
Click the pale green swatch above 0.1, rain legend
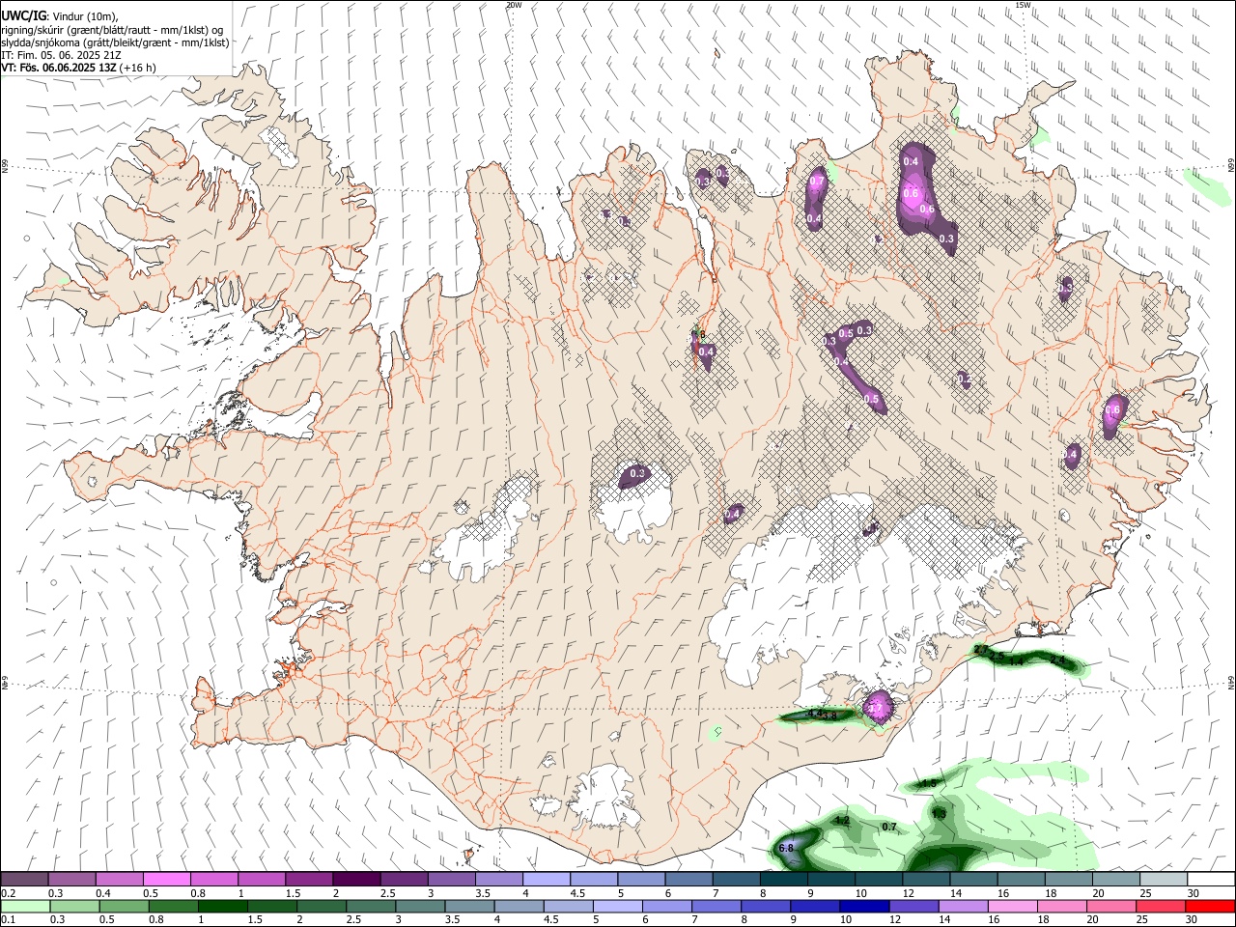[25, 907]
